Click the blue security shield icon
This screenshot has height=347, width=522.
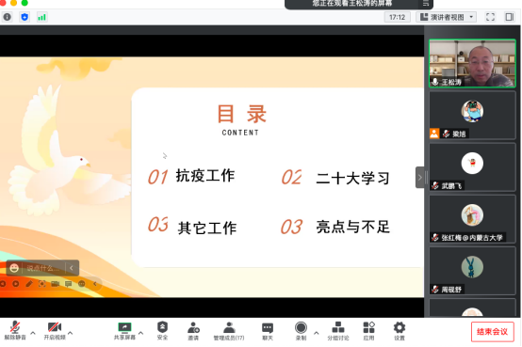(24, 17)
